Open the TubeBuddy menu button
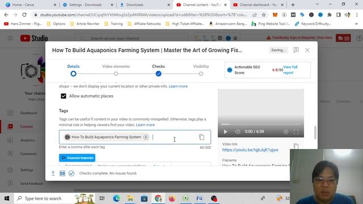 click(x=343, y=38)
